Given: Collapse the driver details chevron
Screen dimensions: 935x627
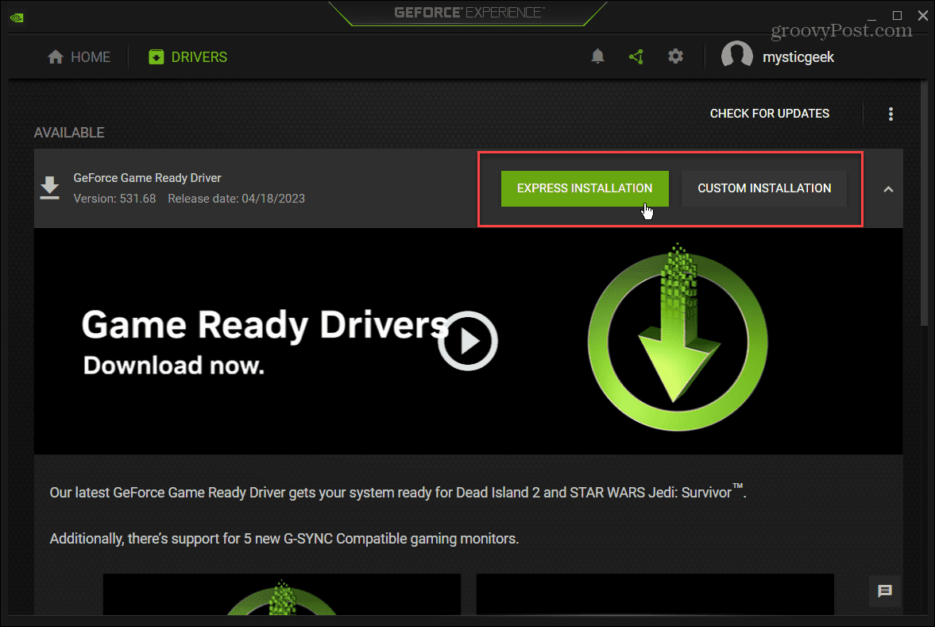Looking at the screenshot, I should pyautogui.click(x=888, y=189).
